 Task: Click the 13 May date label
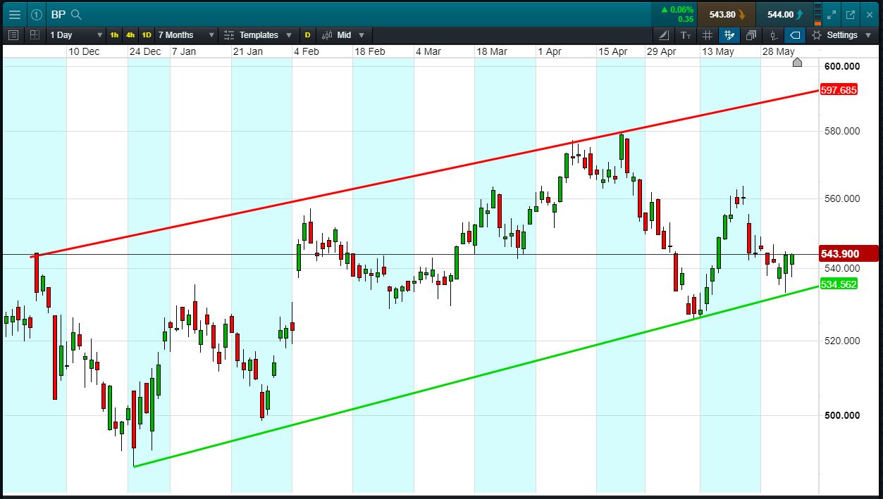(717, 51)
